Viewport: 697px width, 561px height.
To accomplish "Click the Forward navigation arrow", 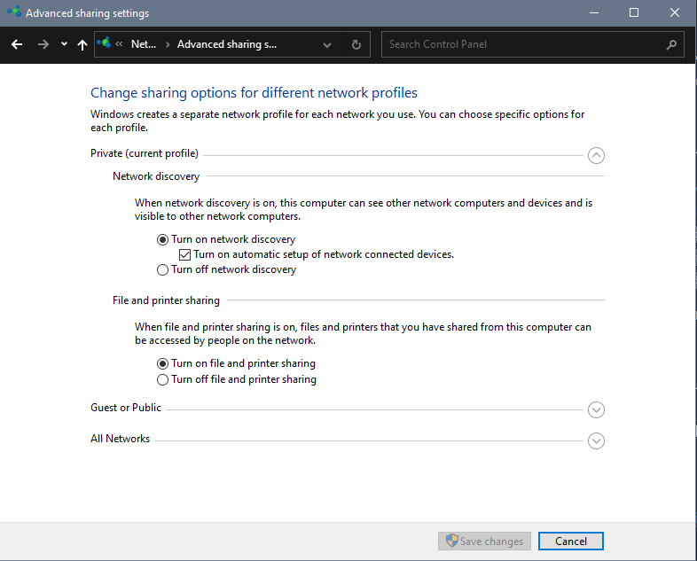I will tap(43, 44).
